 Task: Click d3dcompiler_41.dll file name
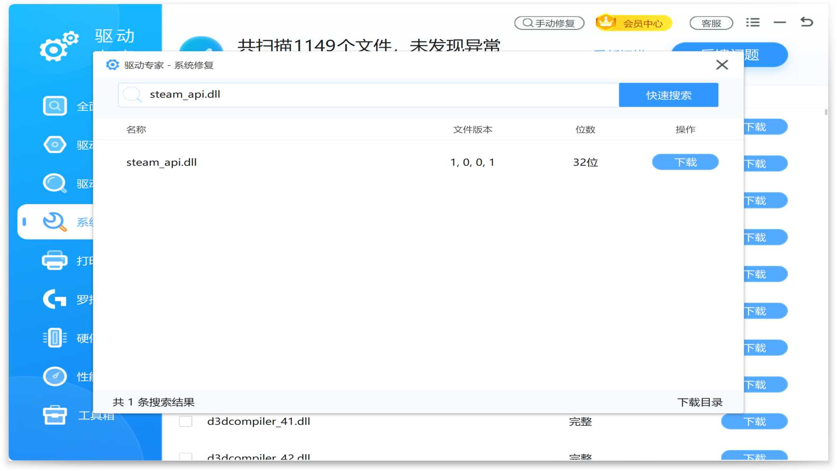tap(259, 421)
